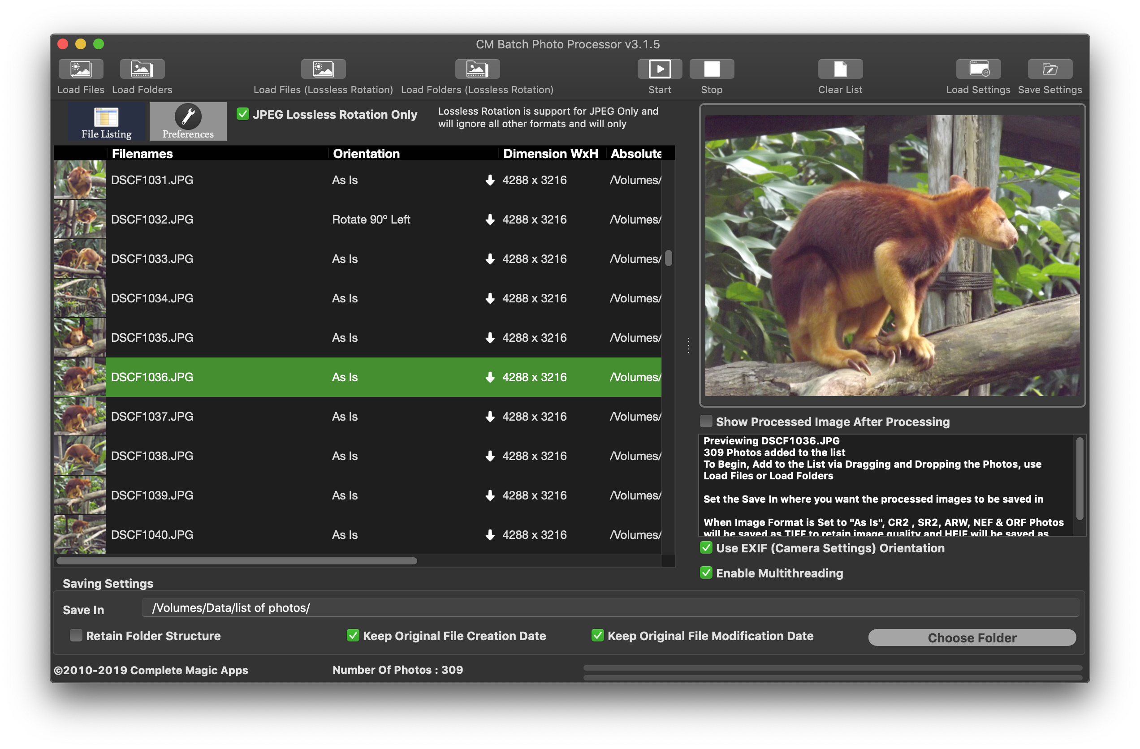Click Load Folders (Lossless Rotation) icon
The width and height of the screenshot is (1140, 749).
pyautogui.click(x=477, y=69)
